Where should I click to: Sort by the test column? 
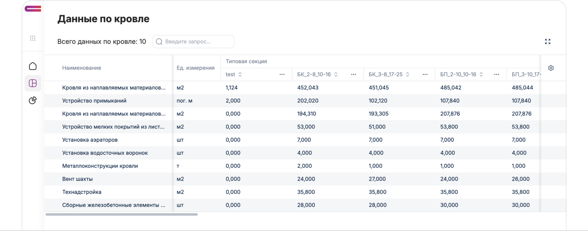coord(240,74)
